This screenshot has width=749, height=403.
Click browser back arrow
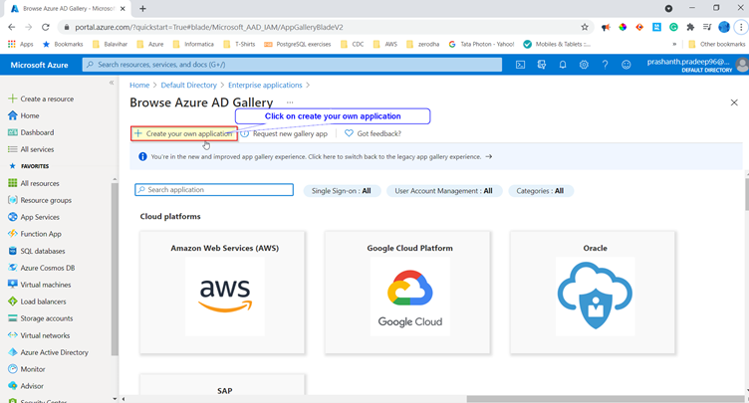tap(12, 27)
